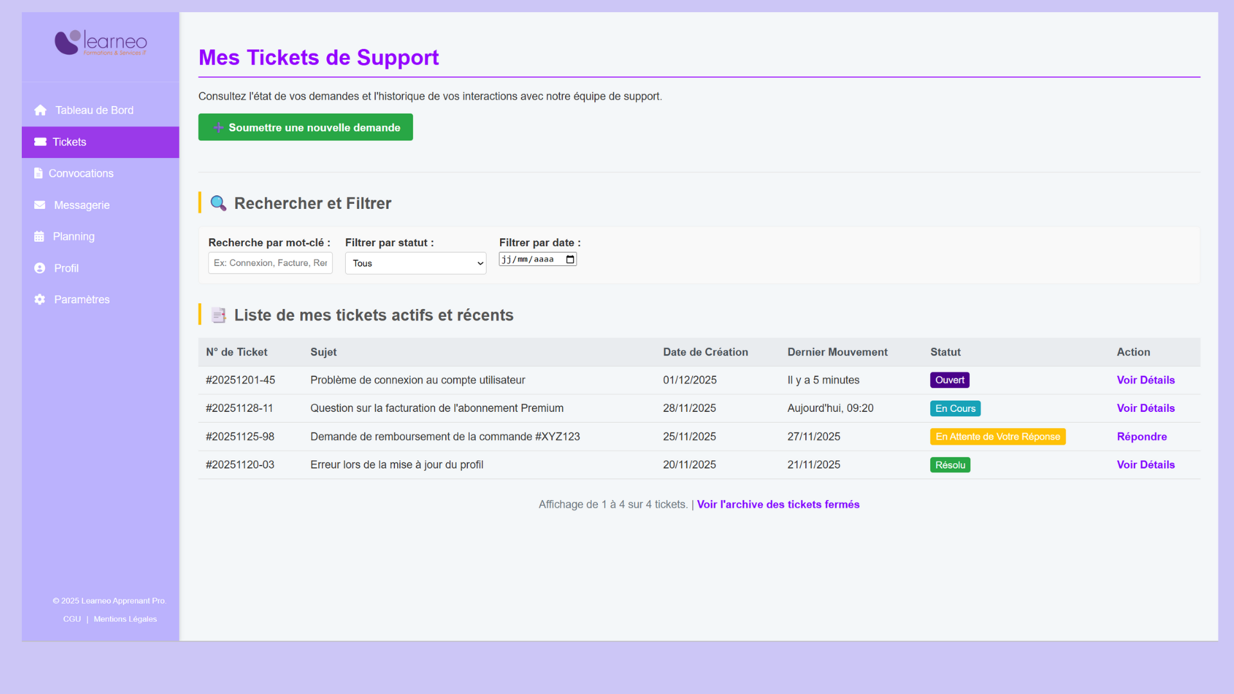
Task: Click the Messagerie envelope icon
Action: [x=40, y=205]
